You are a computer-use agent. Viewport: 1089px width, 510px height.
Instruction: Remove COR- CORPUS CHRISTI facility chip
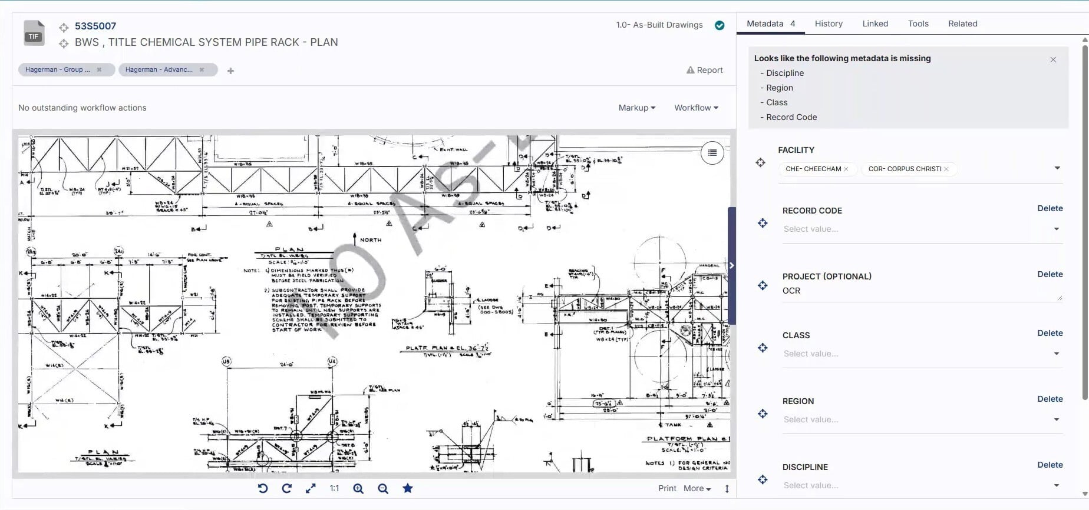946,169
